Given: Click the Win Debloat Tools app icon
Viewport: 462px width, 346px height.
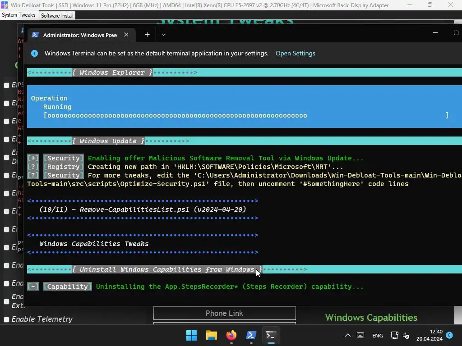Looking at the screenshot, I should coord(5,5).
